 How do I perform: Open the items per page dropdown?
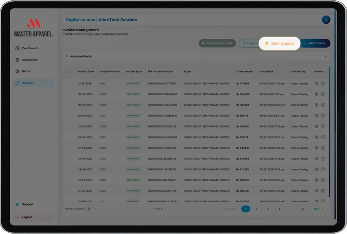point(92,209)
